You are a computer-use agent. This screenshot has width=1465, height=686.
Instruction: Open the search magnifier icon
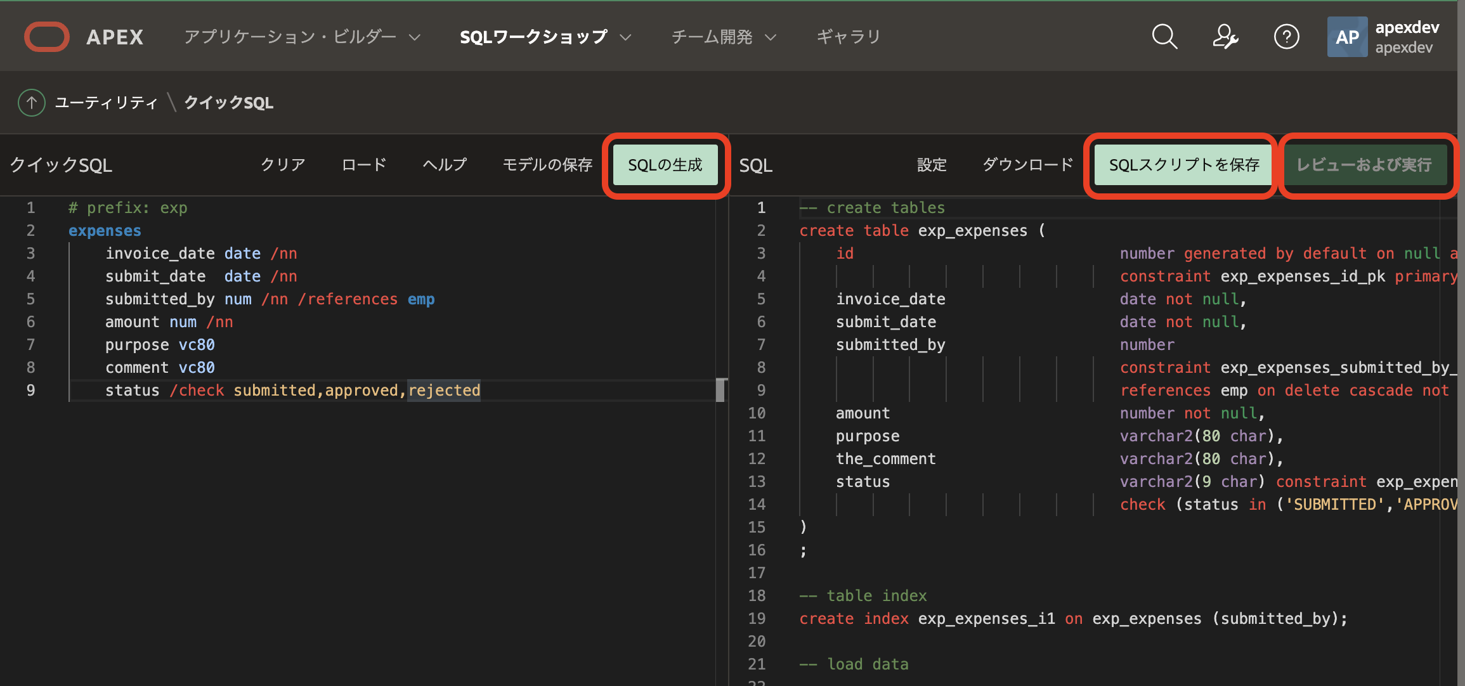pyautogui.click(x=1164, y=37)
